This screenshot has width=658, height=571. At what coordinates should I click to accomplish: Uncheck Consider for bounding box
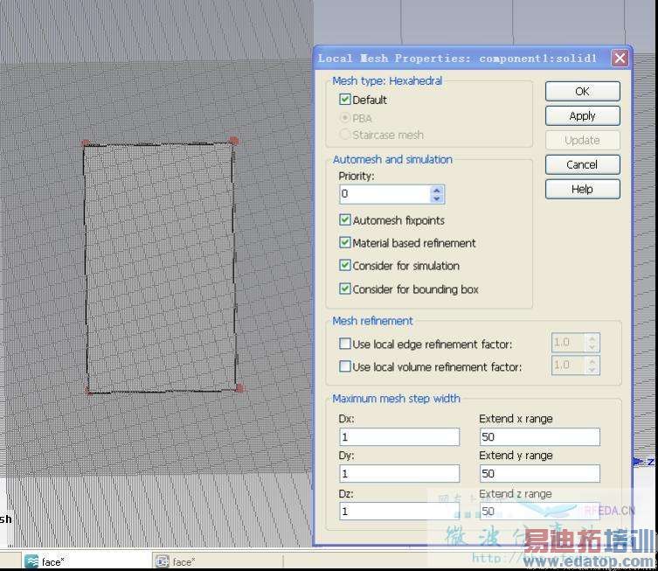point(344,289)
